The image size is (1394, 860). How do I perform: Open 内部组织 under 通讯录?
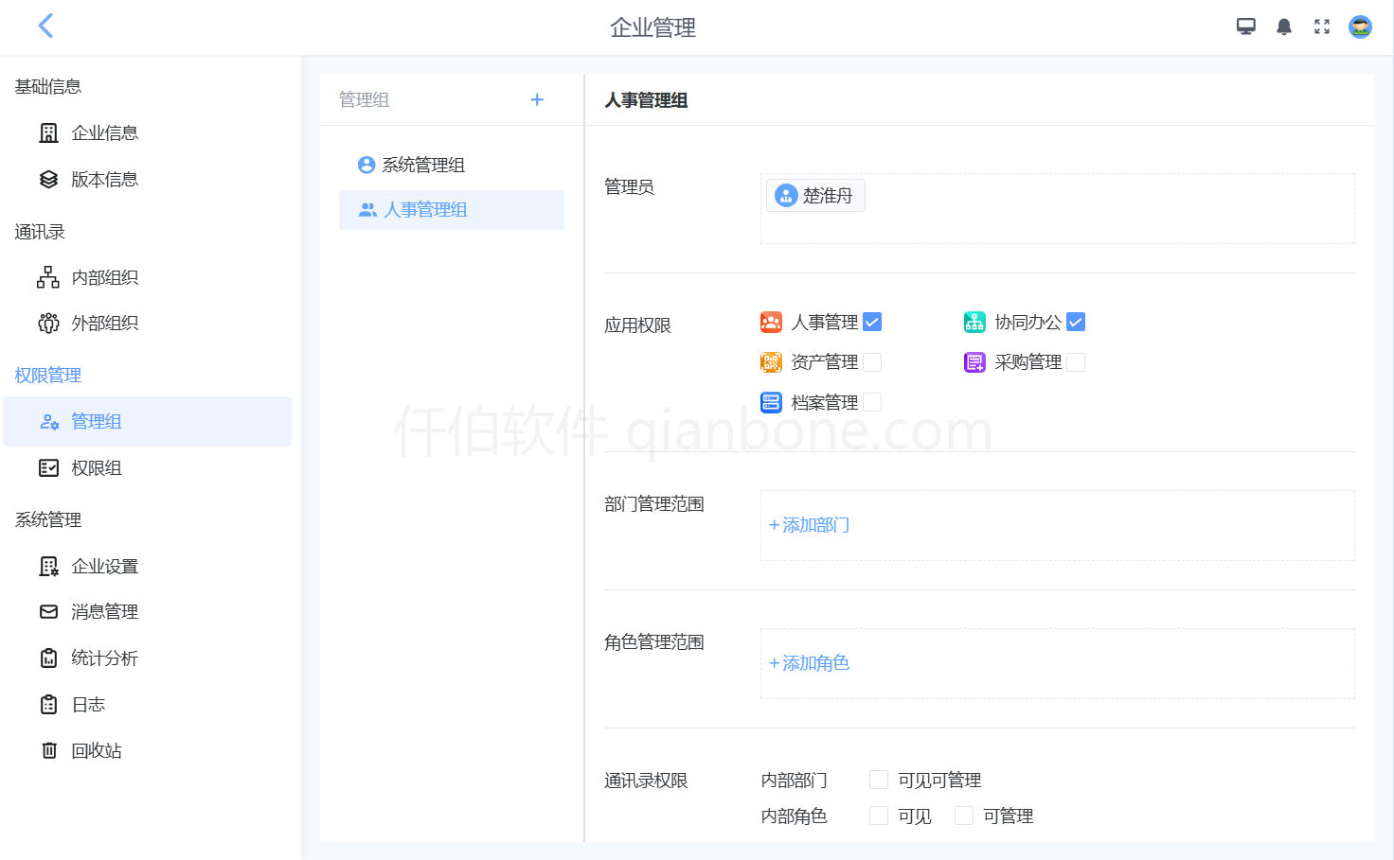coord(105,277)
